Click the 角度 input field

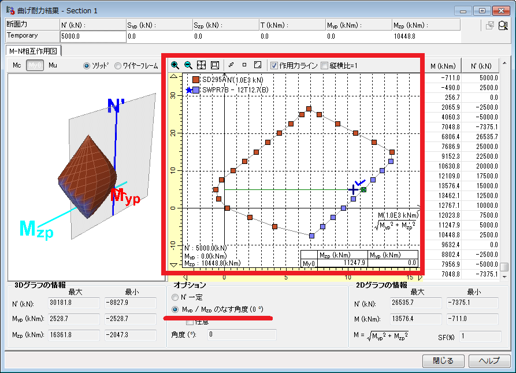[x=241, y=334]
